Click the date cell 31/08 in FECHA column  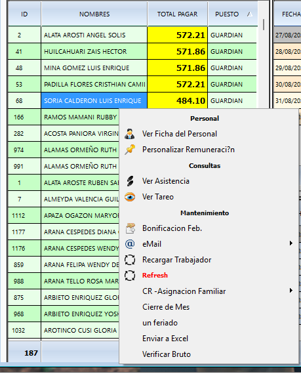[287, 100]
